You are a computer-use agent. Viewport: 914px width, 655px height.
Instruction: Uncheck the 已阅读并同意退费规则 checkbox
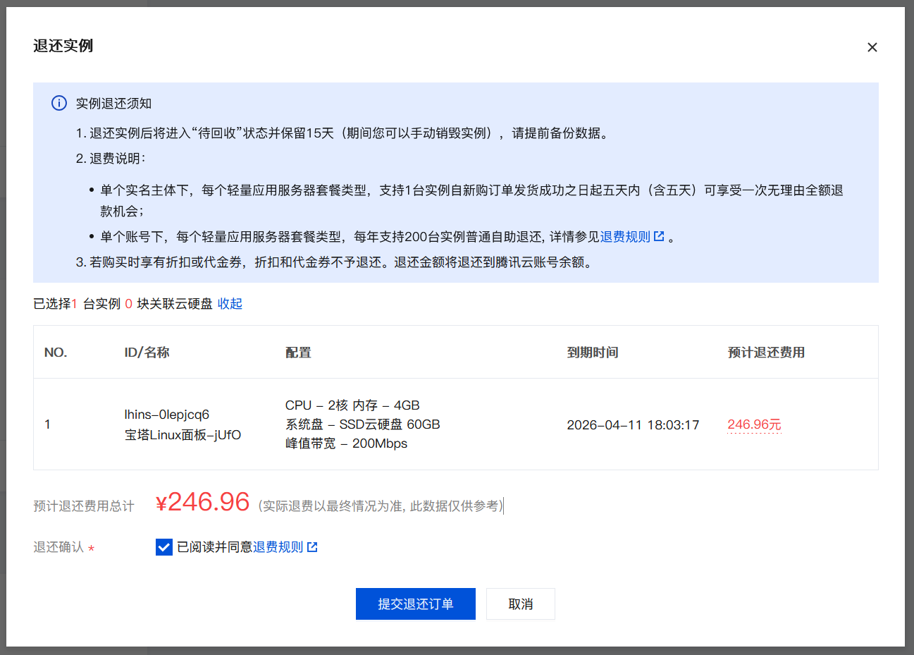[163, 546]
